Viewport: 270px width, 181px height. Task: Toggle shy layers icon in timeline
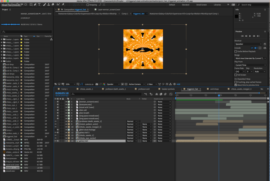tap(156, 94)
